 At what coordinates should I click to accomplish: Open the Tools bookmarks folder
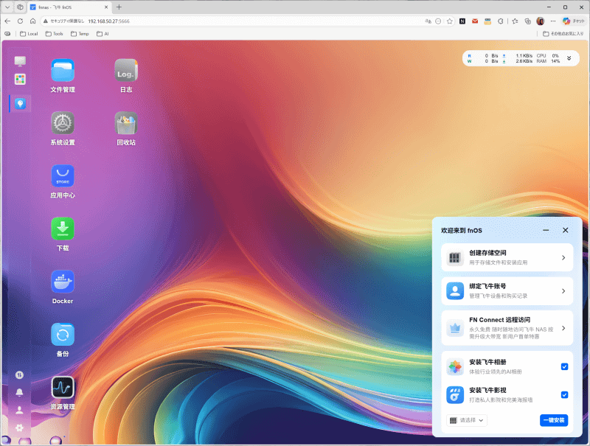tap(54, 34)
